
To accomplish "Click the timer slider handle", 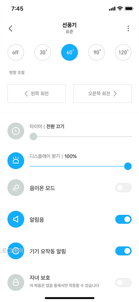I will (33, 137).
